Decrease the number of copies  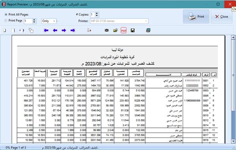point(97,16)
